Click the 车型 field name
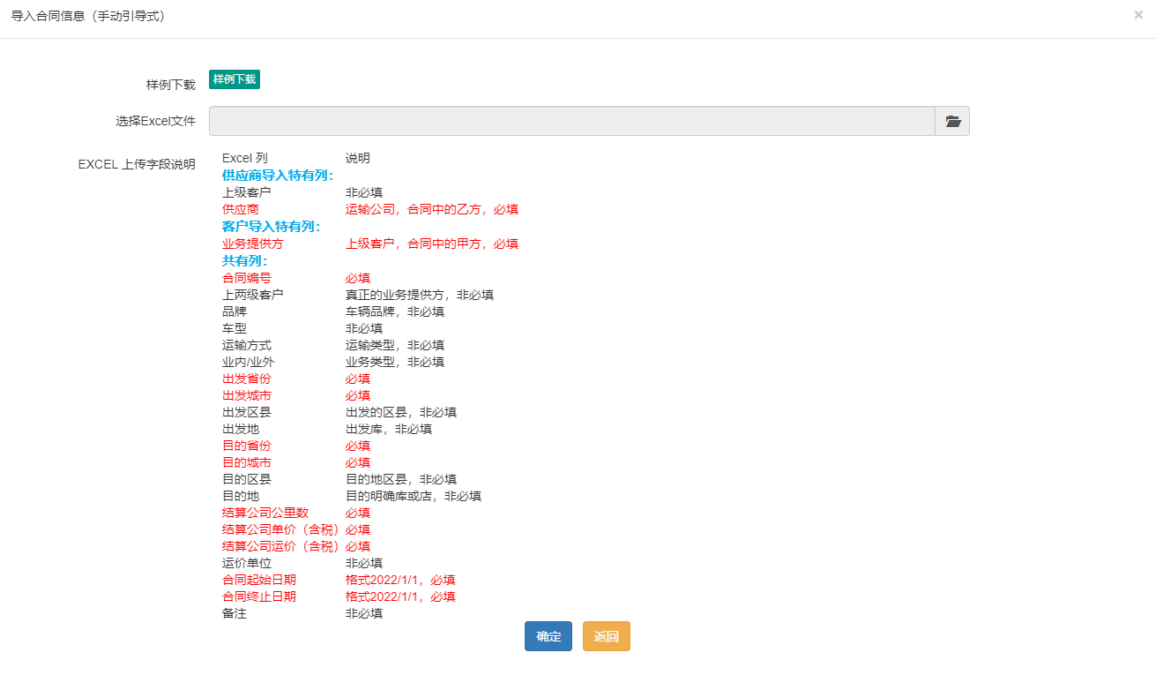Viewport: 1156px width, 675px height. tap(235, 328)
